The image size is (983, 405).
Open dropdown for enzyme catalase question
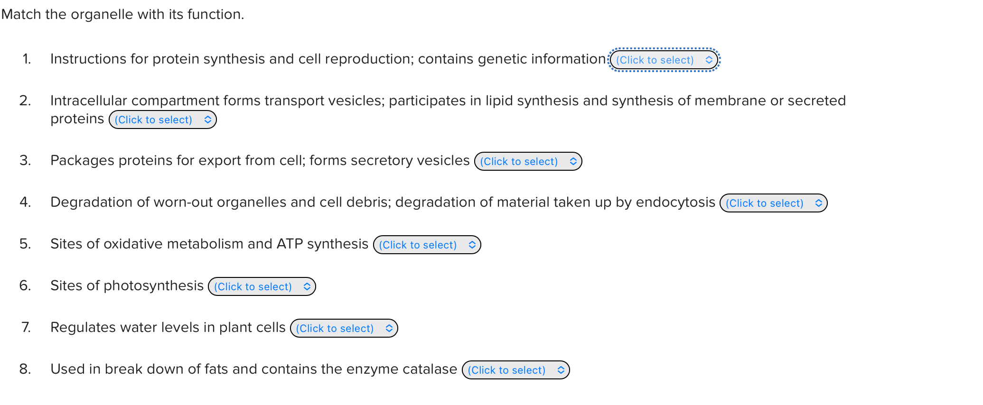click(516, 370)
